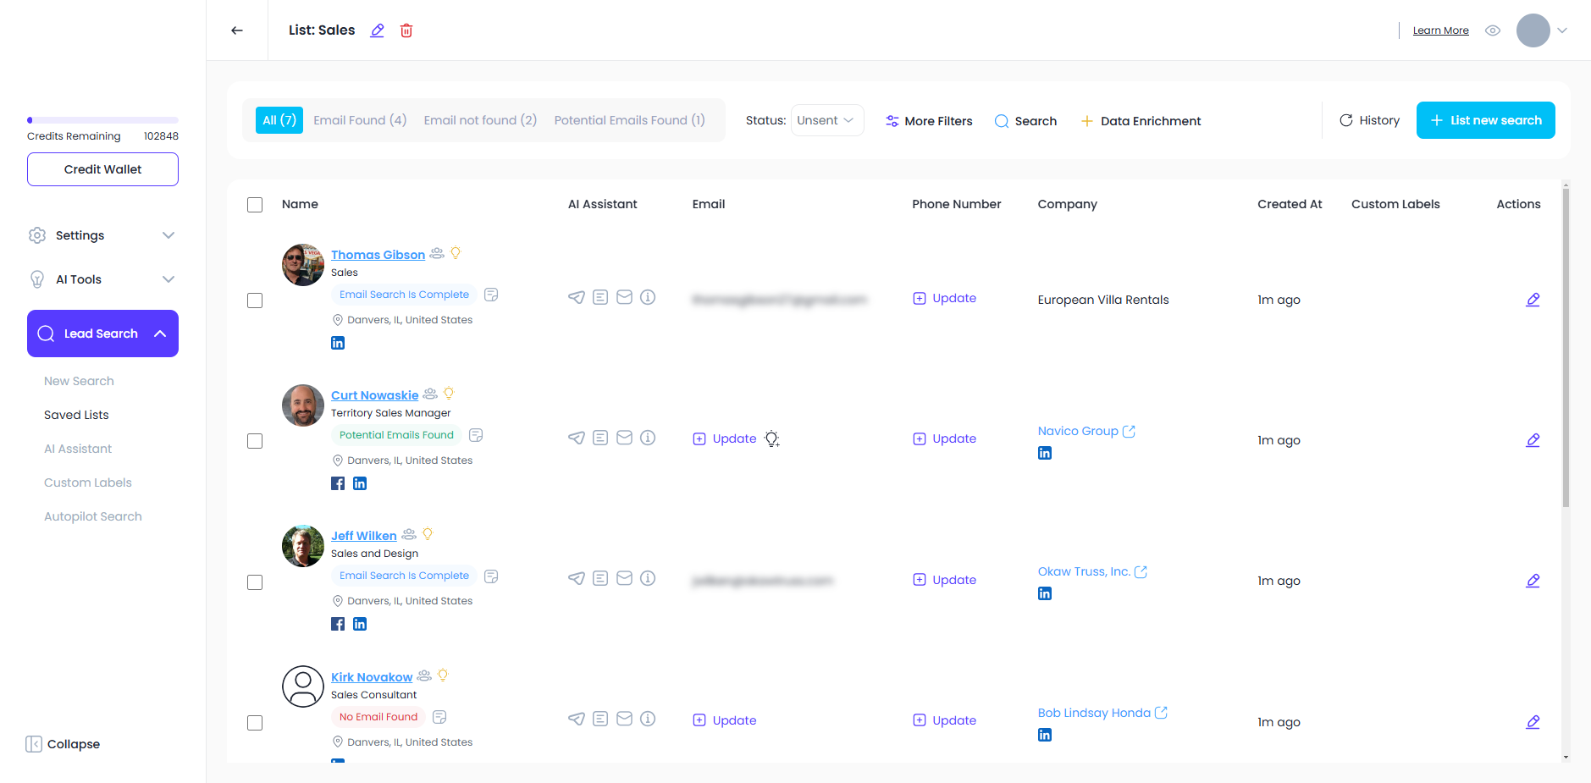Switch to the Email Found (4) tab
Screen dimensions: 1591x783
click(x=360, y=120)
